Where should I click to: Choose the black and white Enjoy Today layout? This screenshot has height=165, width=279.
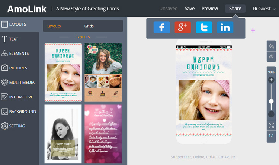coord(63,134)
